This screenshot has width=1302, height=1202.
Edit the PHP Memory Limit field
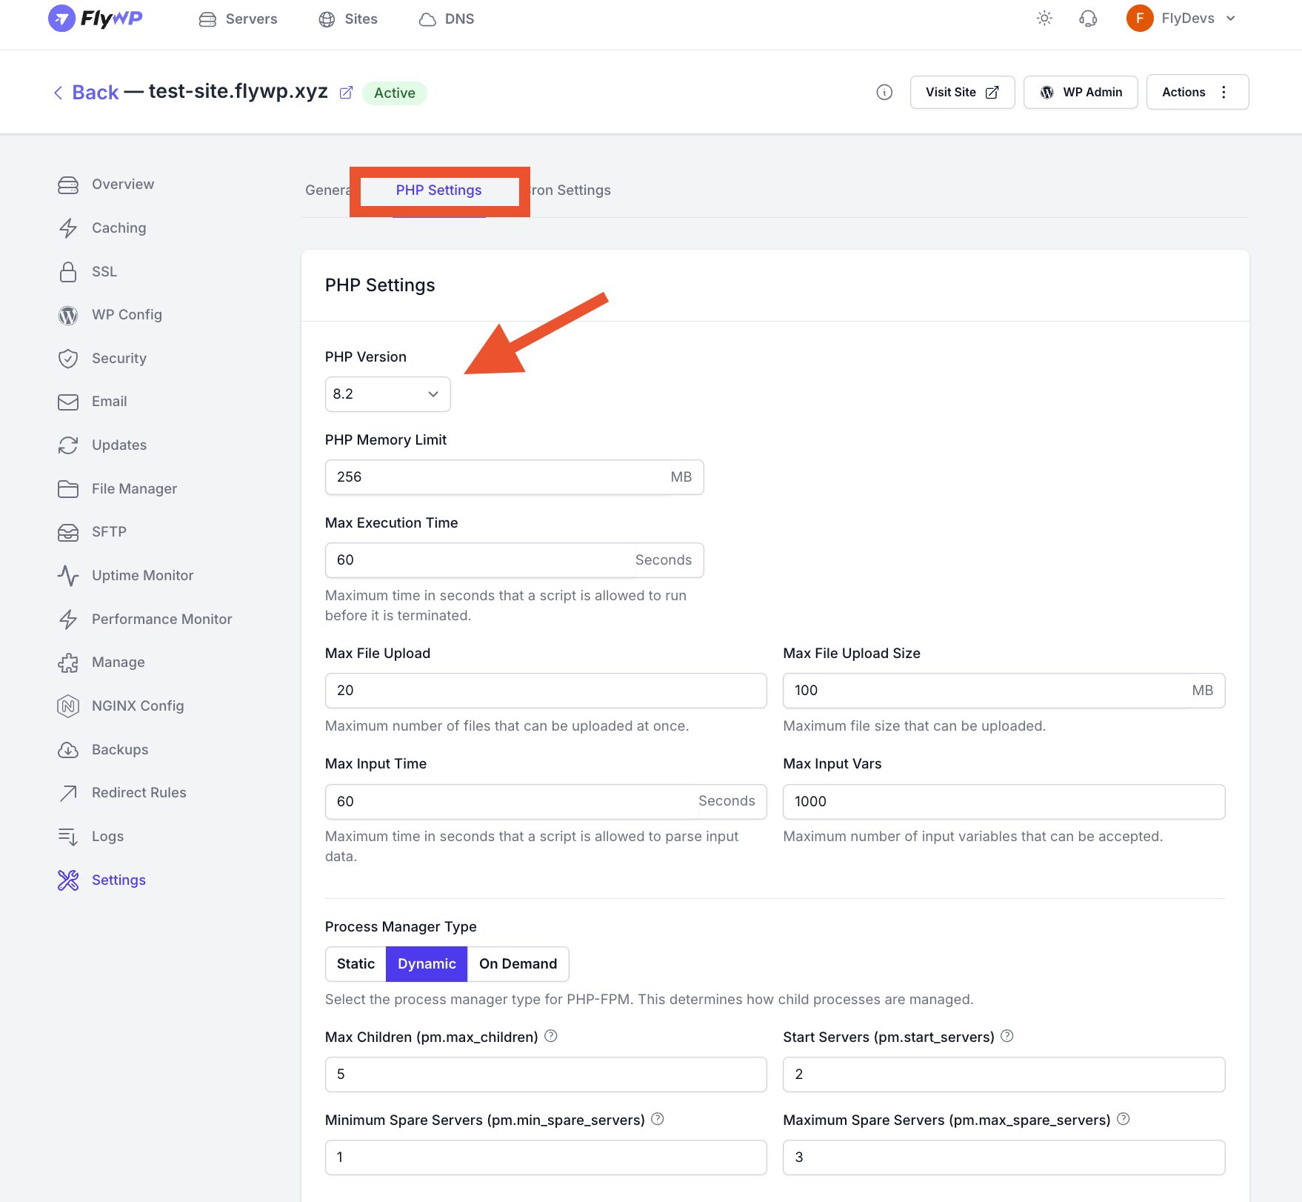point(496,477)
